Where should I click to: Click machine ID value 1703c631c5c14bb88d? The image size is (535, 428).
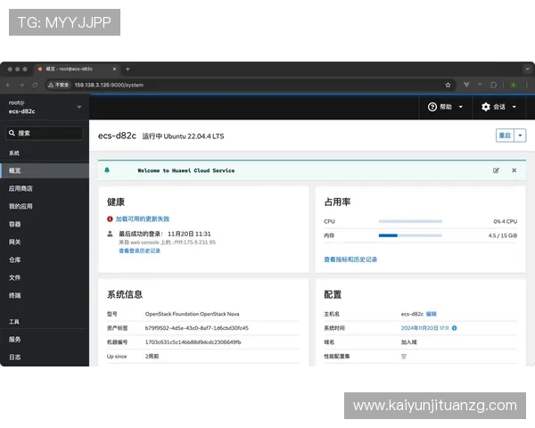point(193,342)
